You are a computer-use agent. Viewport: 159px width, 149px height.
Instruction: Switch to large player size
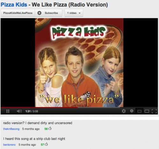pyautogui.click(x=147, y=111)
